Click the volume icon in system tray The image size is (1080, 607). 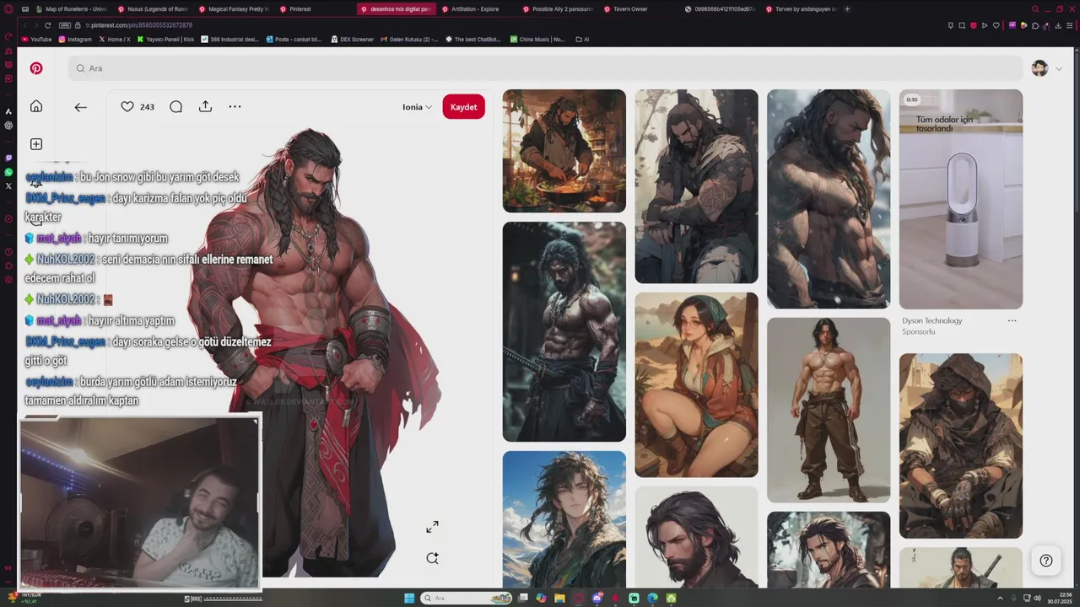point(1037,598)
